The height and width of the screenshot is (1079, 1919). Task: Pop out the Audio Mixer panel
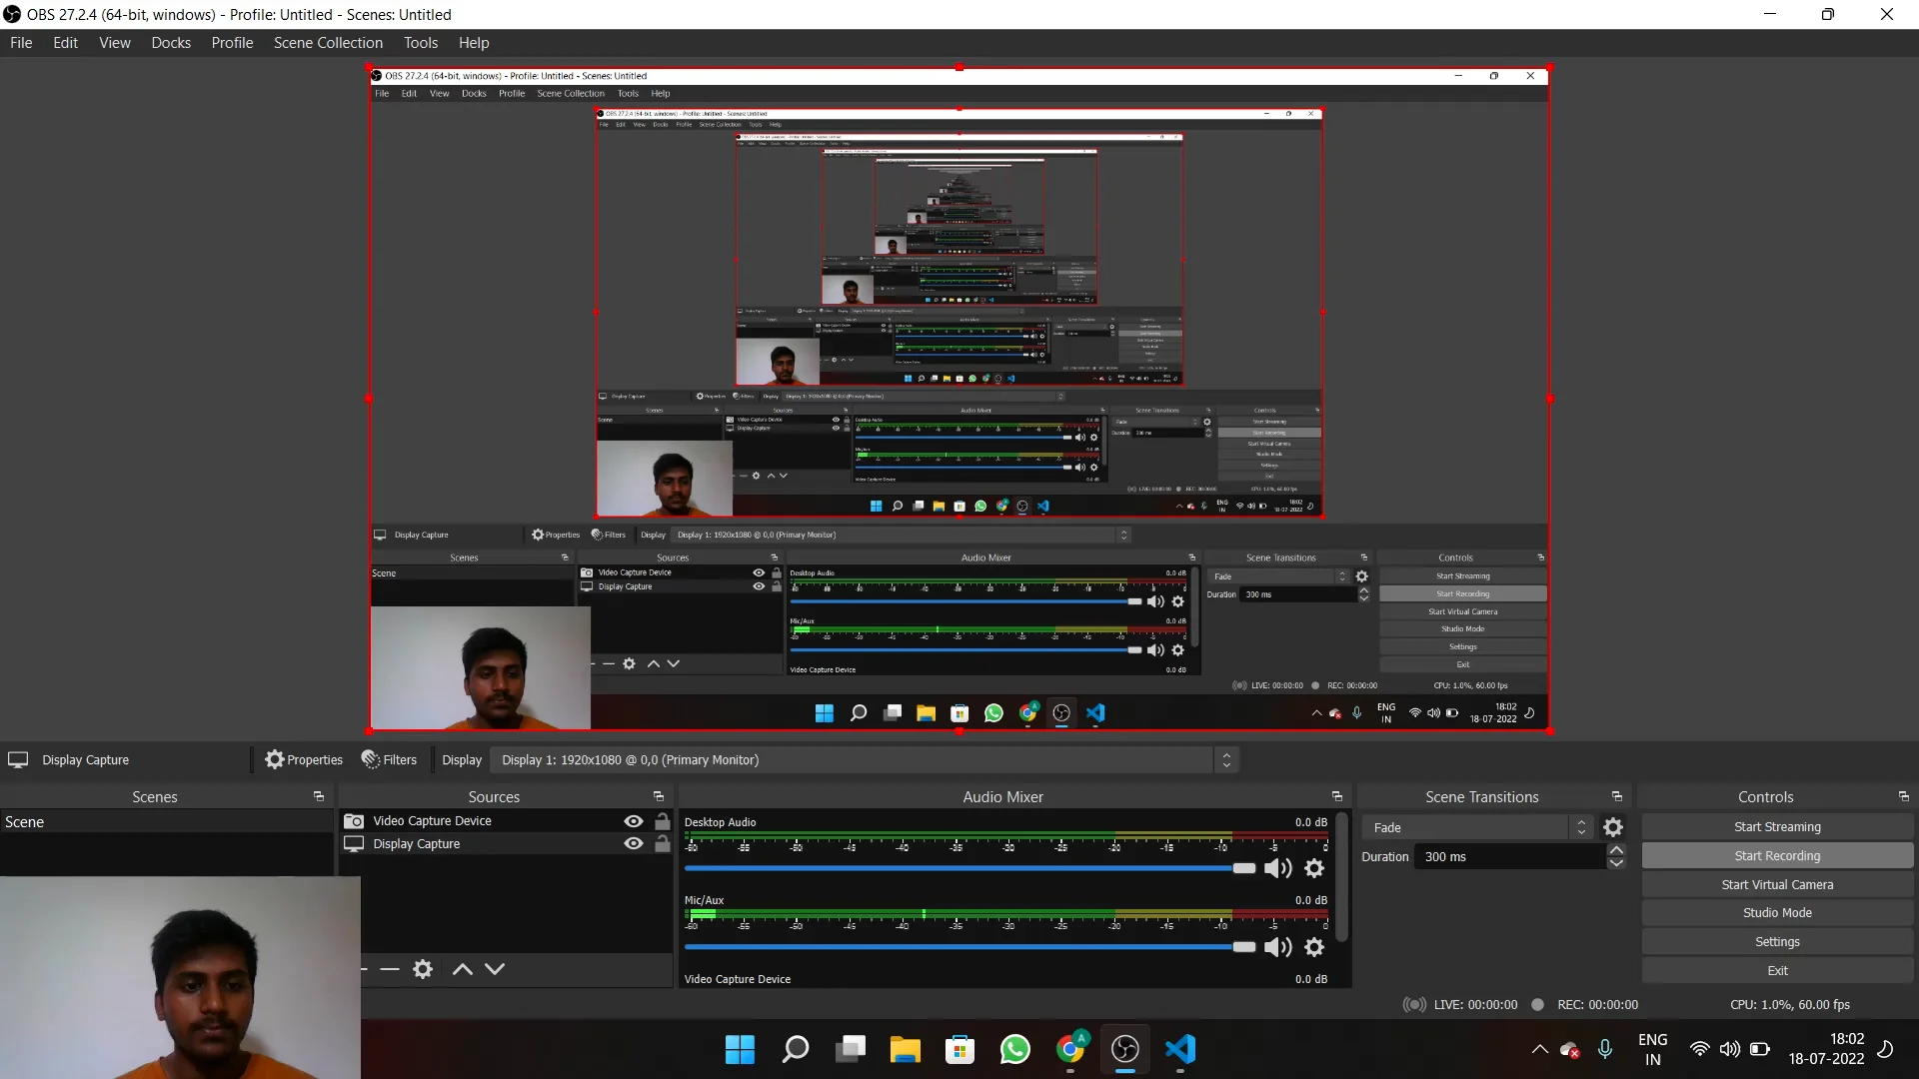click(1337, 796)
